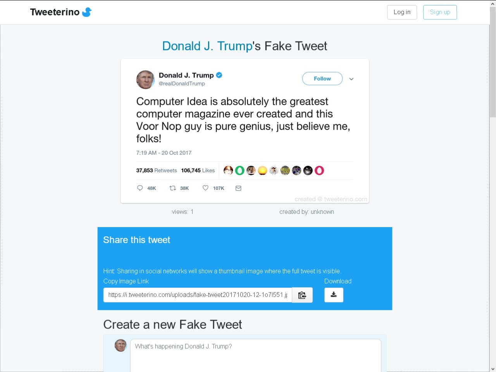Click the copy-to-clipboard icon beside the link
Viewport: 496px width, 372px height.
coord(302,295)
